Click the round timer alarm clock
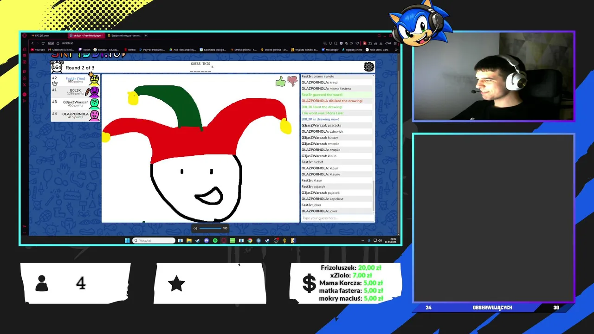This screenshot has height=334, width=594. click(x=57, y=67)
